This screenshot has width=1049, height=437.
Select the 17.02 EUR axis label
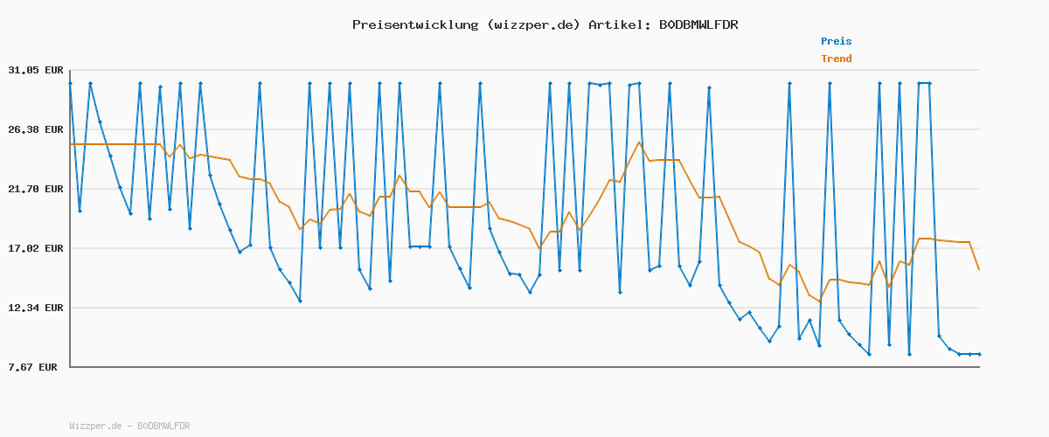(x=36, y=248)
